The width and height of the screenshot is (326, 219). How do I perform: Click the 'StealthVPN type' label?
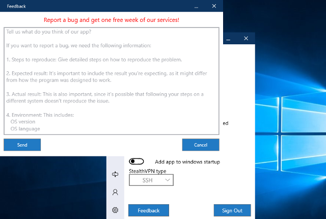pyautogui.click(x=147, y=171)
